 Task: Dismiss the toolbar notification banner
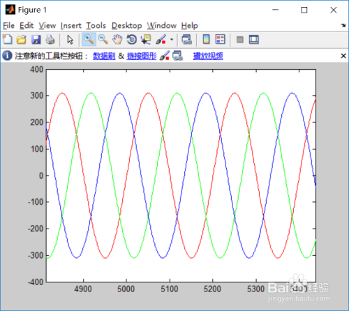343,56
